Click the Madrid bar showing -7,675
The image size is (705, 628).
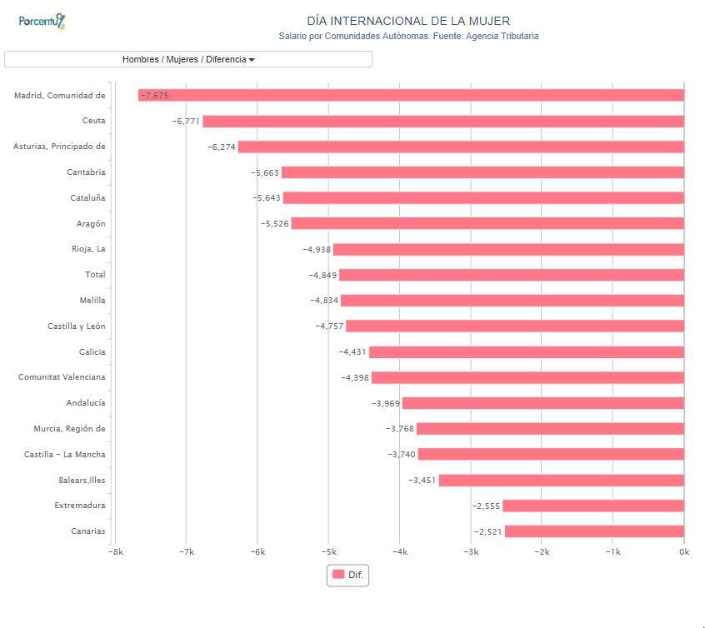[411, 96]
